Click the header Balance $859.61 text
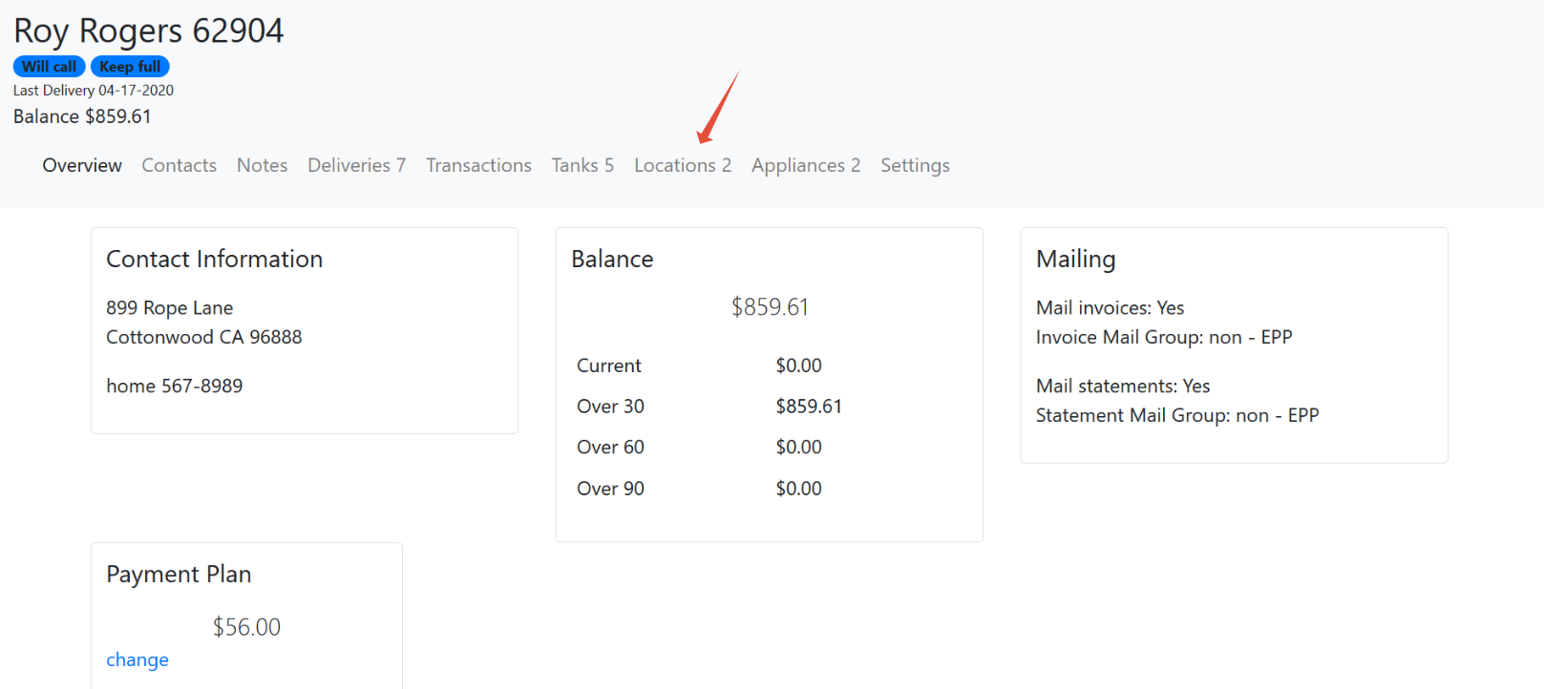 (82, 116)
